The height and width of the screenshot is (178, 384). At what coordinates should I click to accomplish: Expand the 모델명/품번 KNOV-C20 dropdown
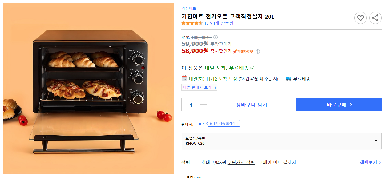[x=281, y=140]
